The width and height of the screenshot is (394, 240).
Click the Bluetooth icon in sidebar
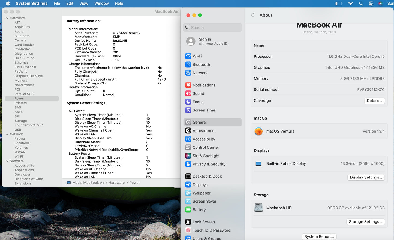click(x=188, y=65)
